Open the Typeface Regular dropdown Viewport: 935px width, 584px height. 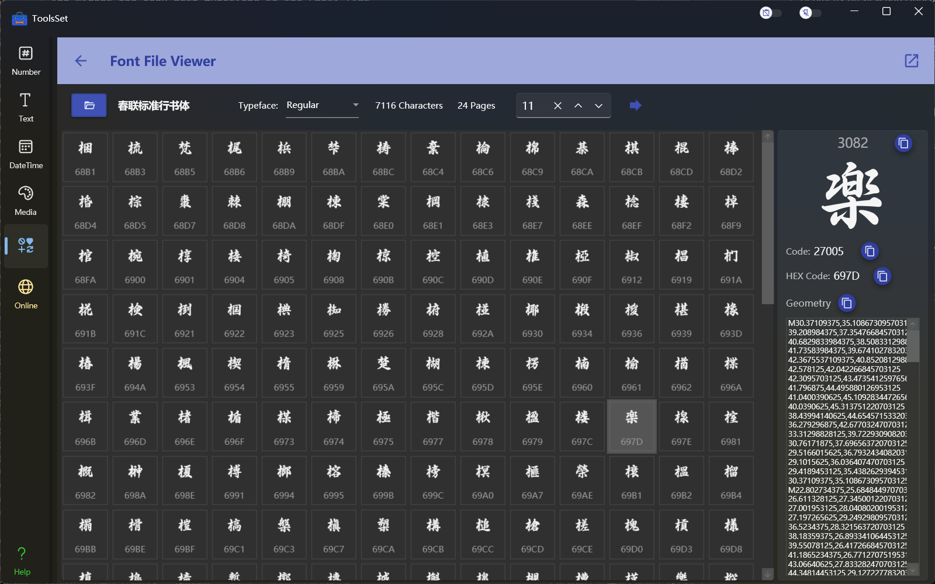click(322, 105)
